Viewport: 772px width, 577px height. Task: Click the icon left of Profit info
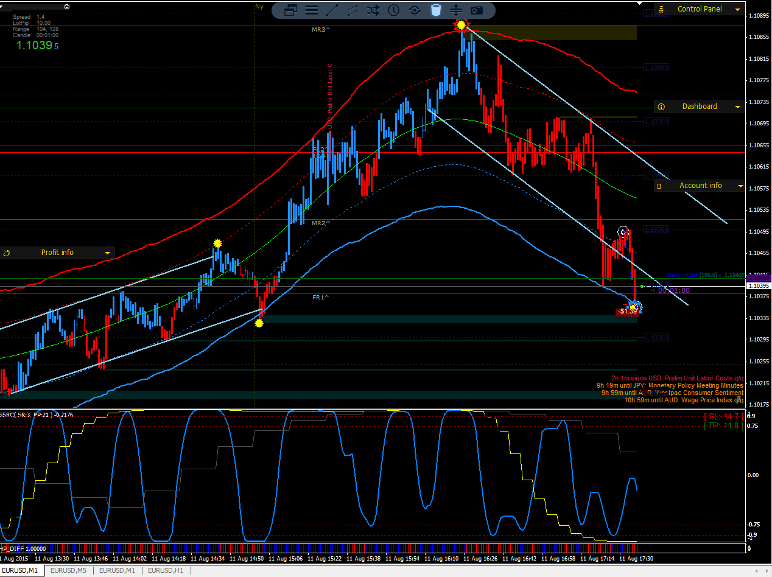[x=7, y=253]
